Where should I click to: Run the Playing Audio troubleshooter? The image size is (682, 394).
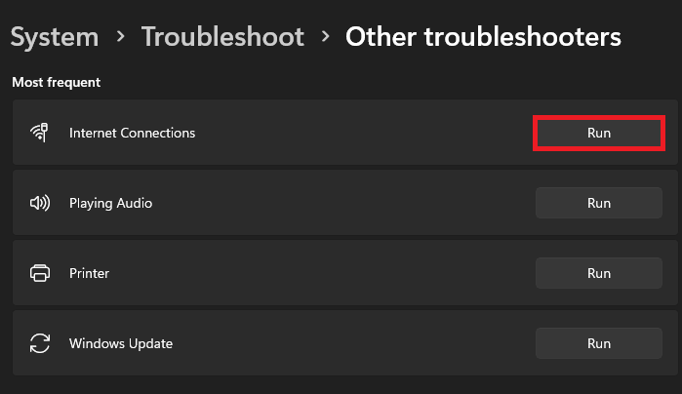coord(598,203)
